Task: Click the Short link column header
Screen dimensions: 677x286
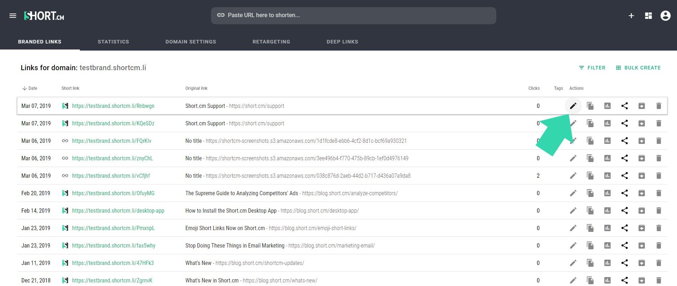Action: 70,88
